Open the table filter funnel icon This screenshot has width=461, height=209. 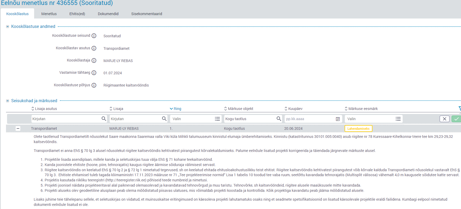pos(460,108)
